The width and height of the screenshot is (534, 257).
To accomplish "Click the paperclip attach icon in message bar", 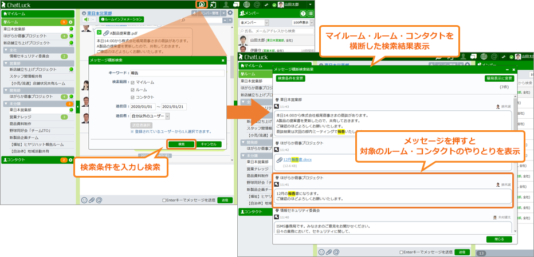I will coord(92,200).
